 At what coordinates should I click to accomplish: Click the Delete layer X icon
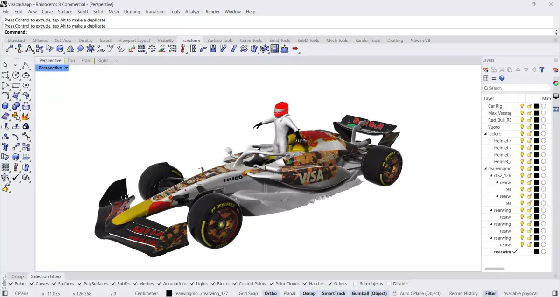(x=502, y=70)
